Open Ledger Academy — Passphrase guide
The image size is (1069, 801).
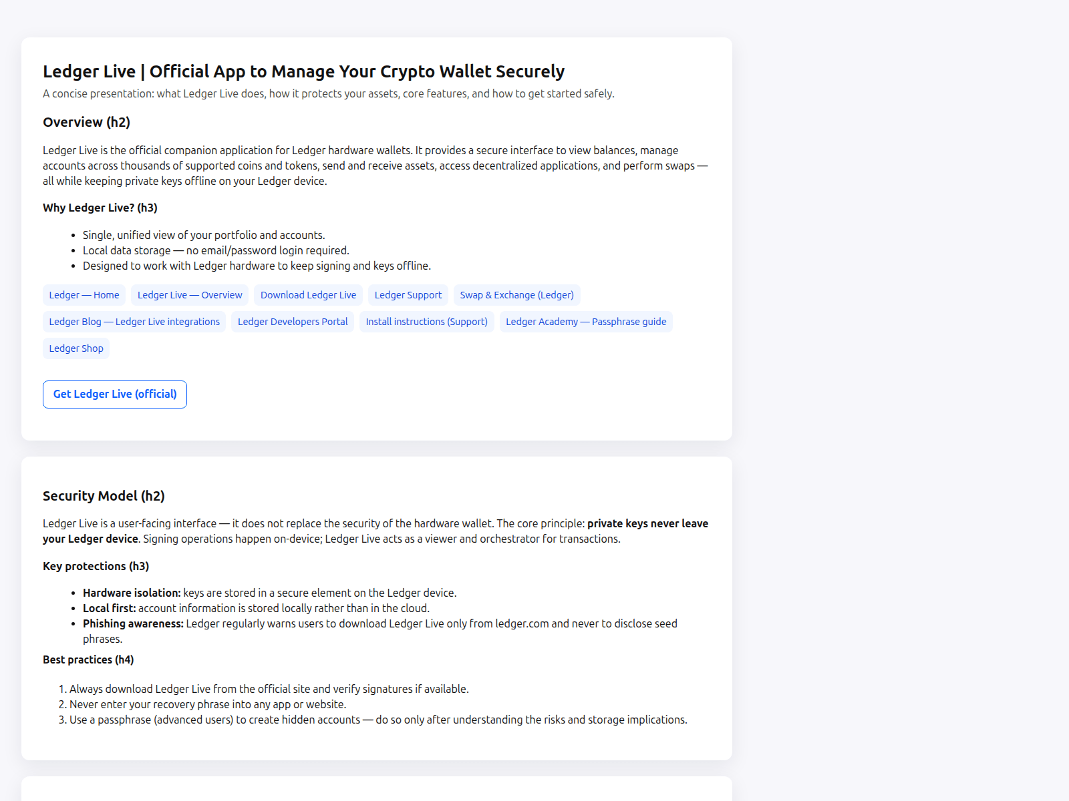(x=585, y=321)
